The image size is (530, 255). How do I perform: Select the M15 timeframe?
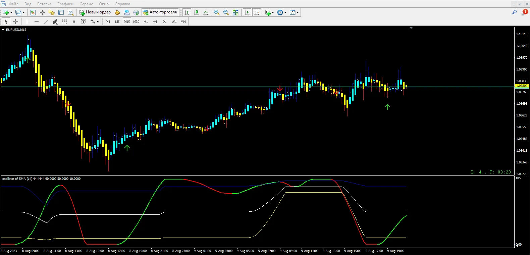pos(127,21)
